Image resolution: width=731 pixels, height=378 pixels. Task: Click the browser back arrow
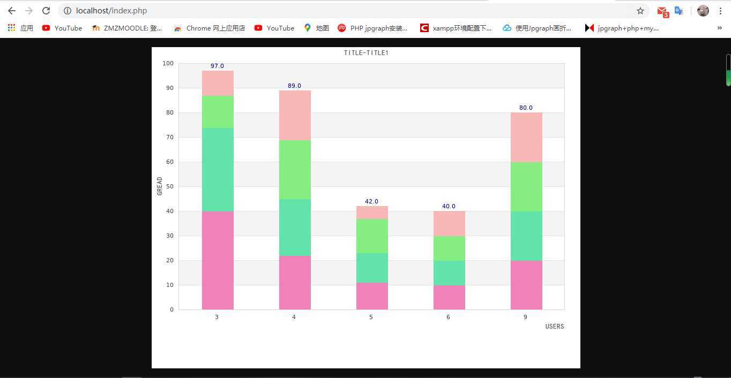coord(12,11)
